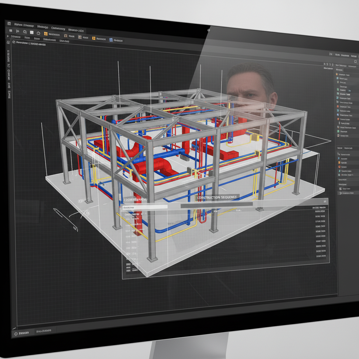Screen dimensions: 359x359
Task: Open the first menu next to the app logo
Action: [x=24, y=25]
